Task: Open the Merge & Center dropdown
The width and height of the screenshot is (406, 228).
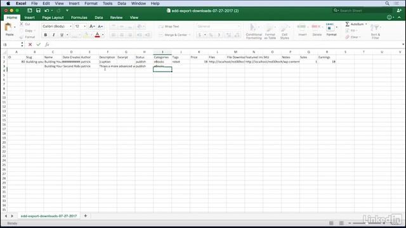Action: (190, 35)
